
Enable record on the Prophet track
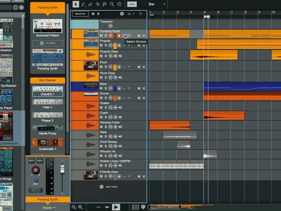[119, 45]
